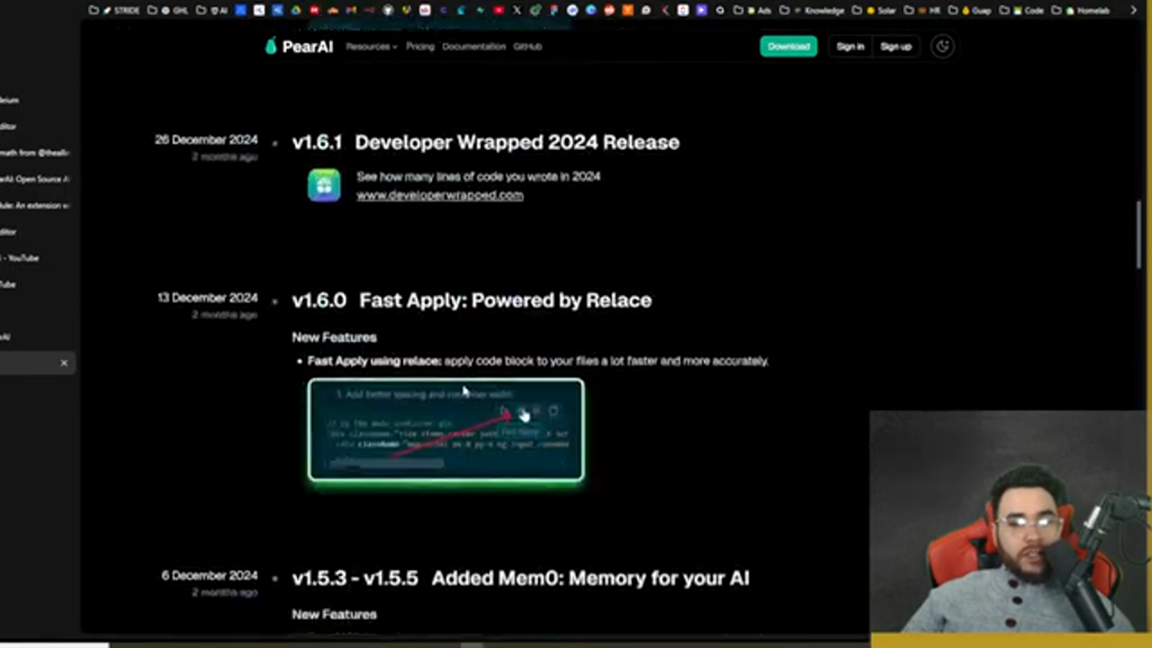Open the Homelab bookmark folder
Image resolution: width=1152 pixels, height=648 pixels.
pos(1080,11)
